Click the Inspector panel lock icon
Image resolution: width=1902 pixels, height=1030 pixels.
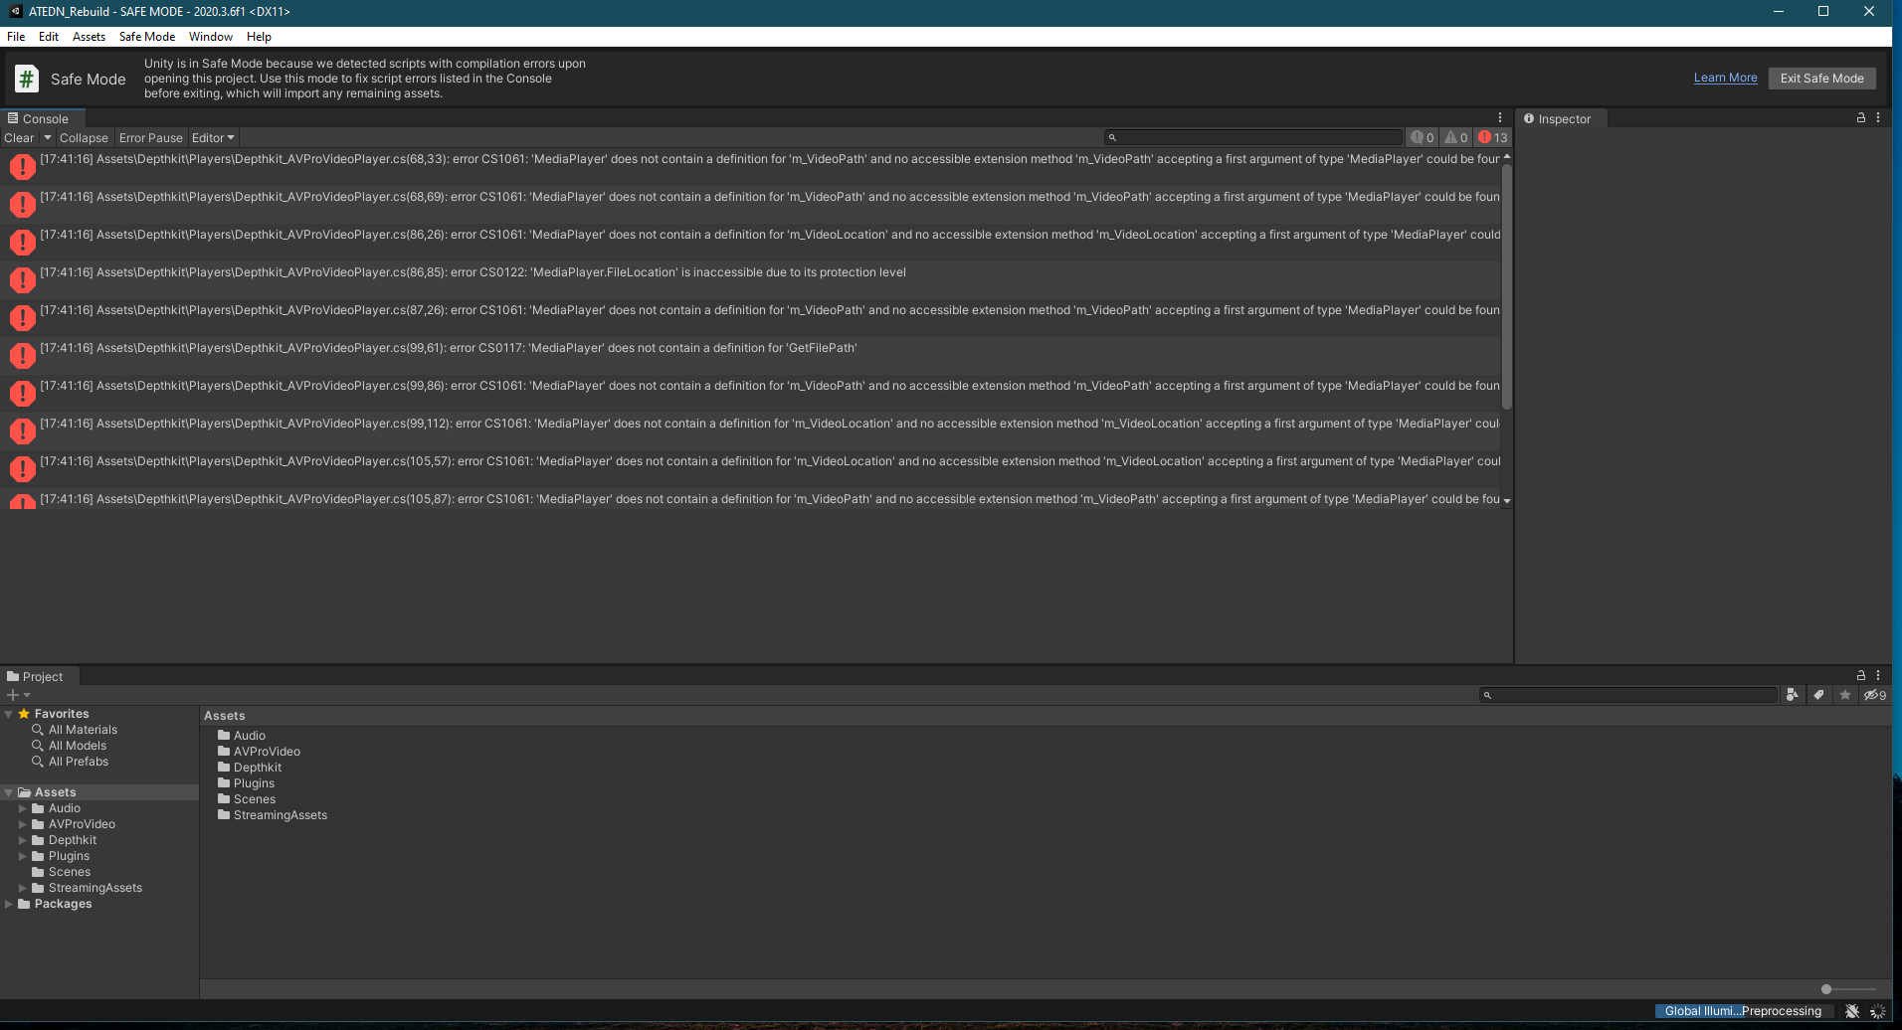click(1860, 117)
